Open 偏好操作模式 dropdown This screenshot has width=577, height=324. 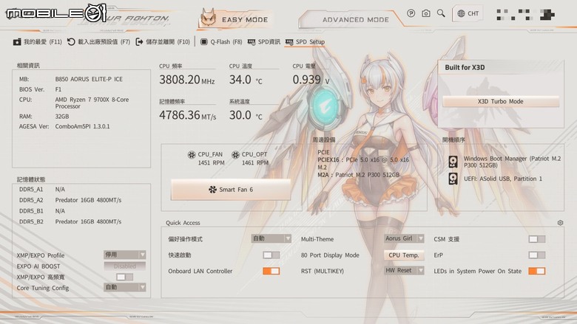[271, 238]
